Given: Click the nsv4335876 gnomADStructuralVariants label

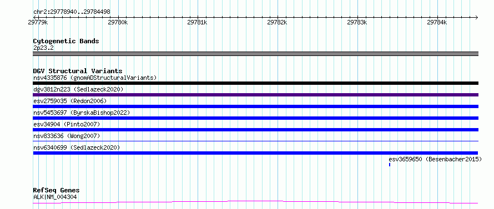Looking at the screenshot, I should coord(95,78).
